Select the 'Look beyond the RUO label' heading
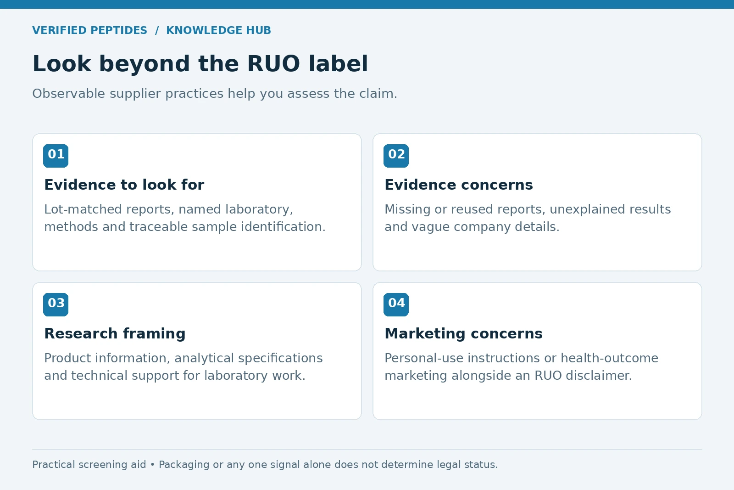The image size is (734, 490). click(200, 63)
